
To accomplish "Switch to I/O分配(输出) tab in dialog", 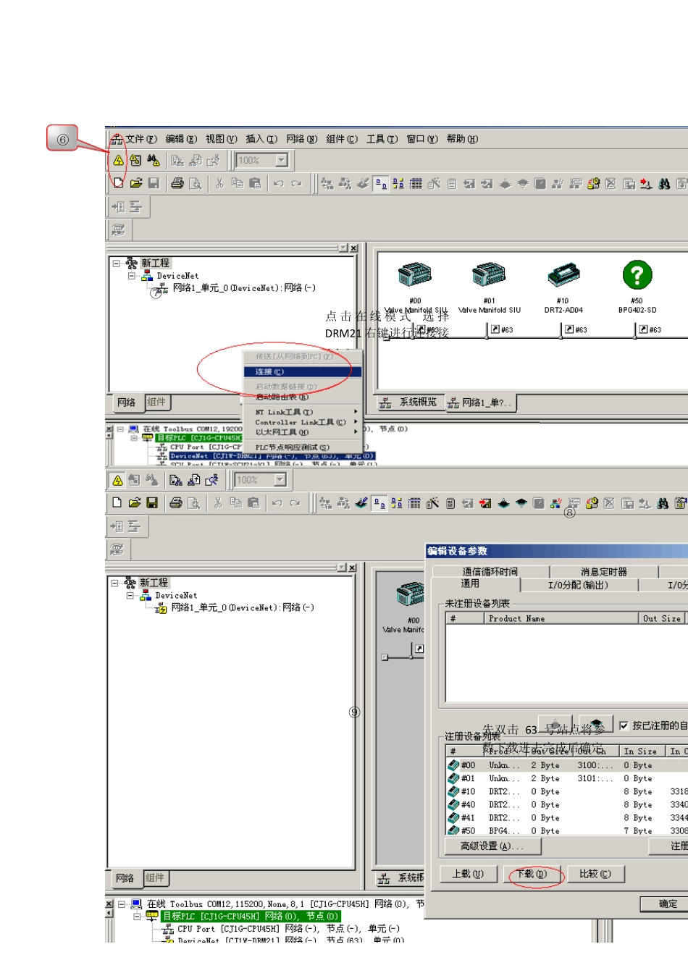I will pyautogui.click(x=578, y=585).
